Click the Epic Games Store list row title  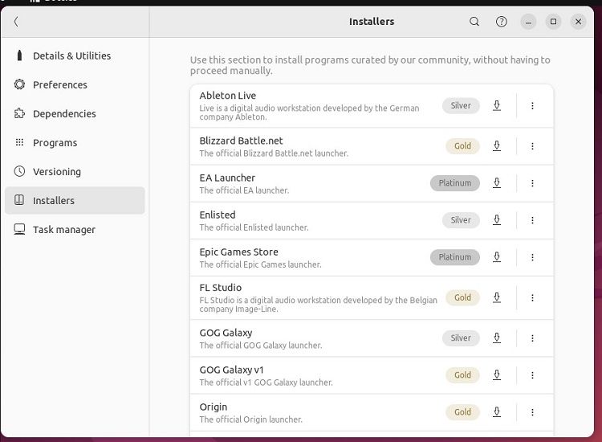(238, 252)
